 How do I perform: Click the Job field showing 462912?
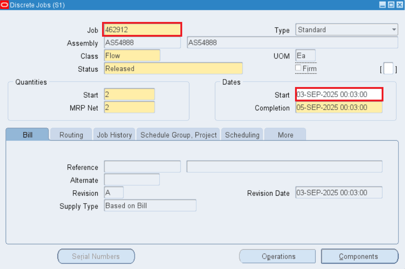coord(142,29)
